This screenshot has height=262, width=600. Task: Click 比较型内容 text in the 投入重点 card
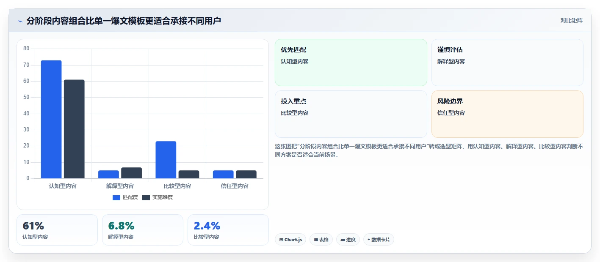point(295,113)
